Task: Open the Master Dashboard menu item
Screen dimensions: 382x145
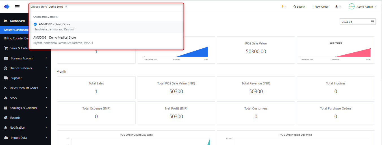Action: [x=16, y=30]
